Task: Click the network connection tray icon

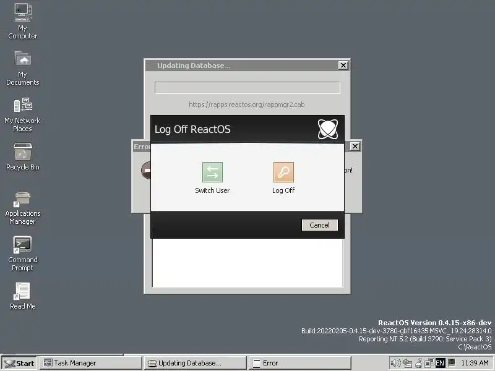Action: point(429,363)
